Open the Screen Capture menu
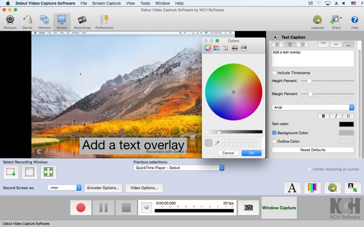 (x=106, y=3)
